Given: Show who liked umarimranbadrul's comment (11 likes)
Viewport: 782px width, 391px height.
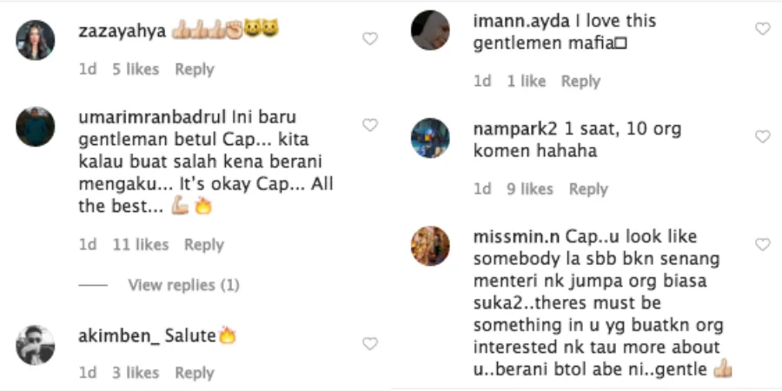Looking at the screenshot, I should [x=141, y=245].
